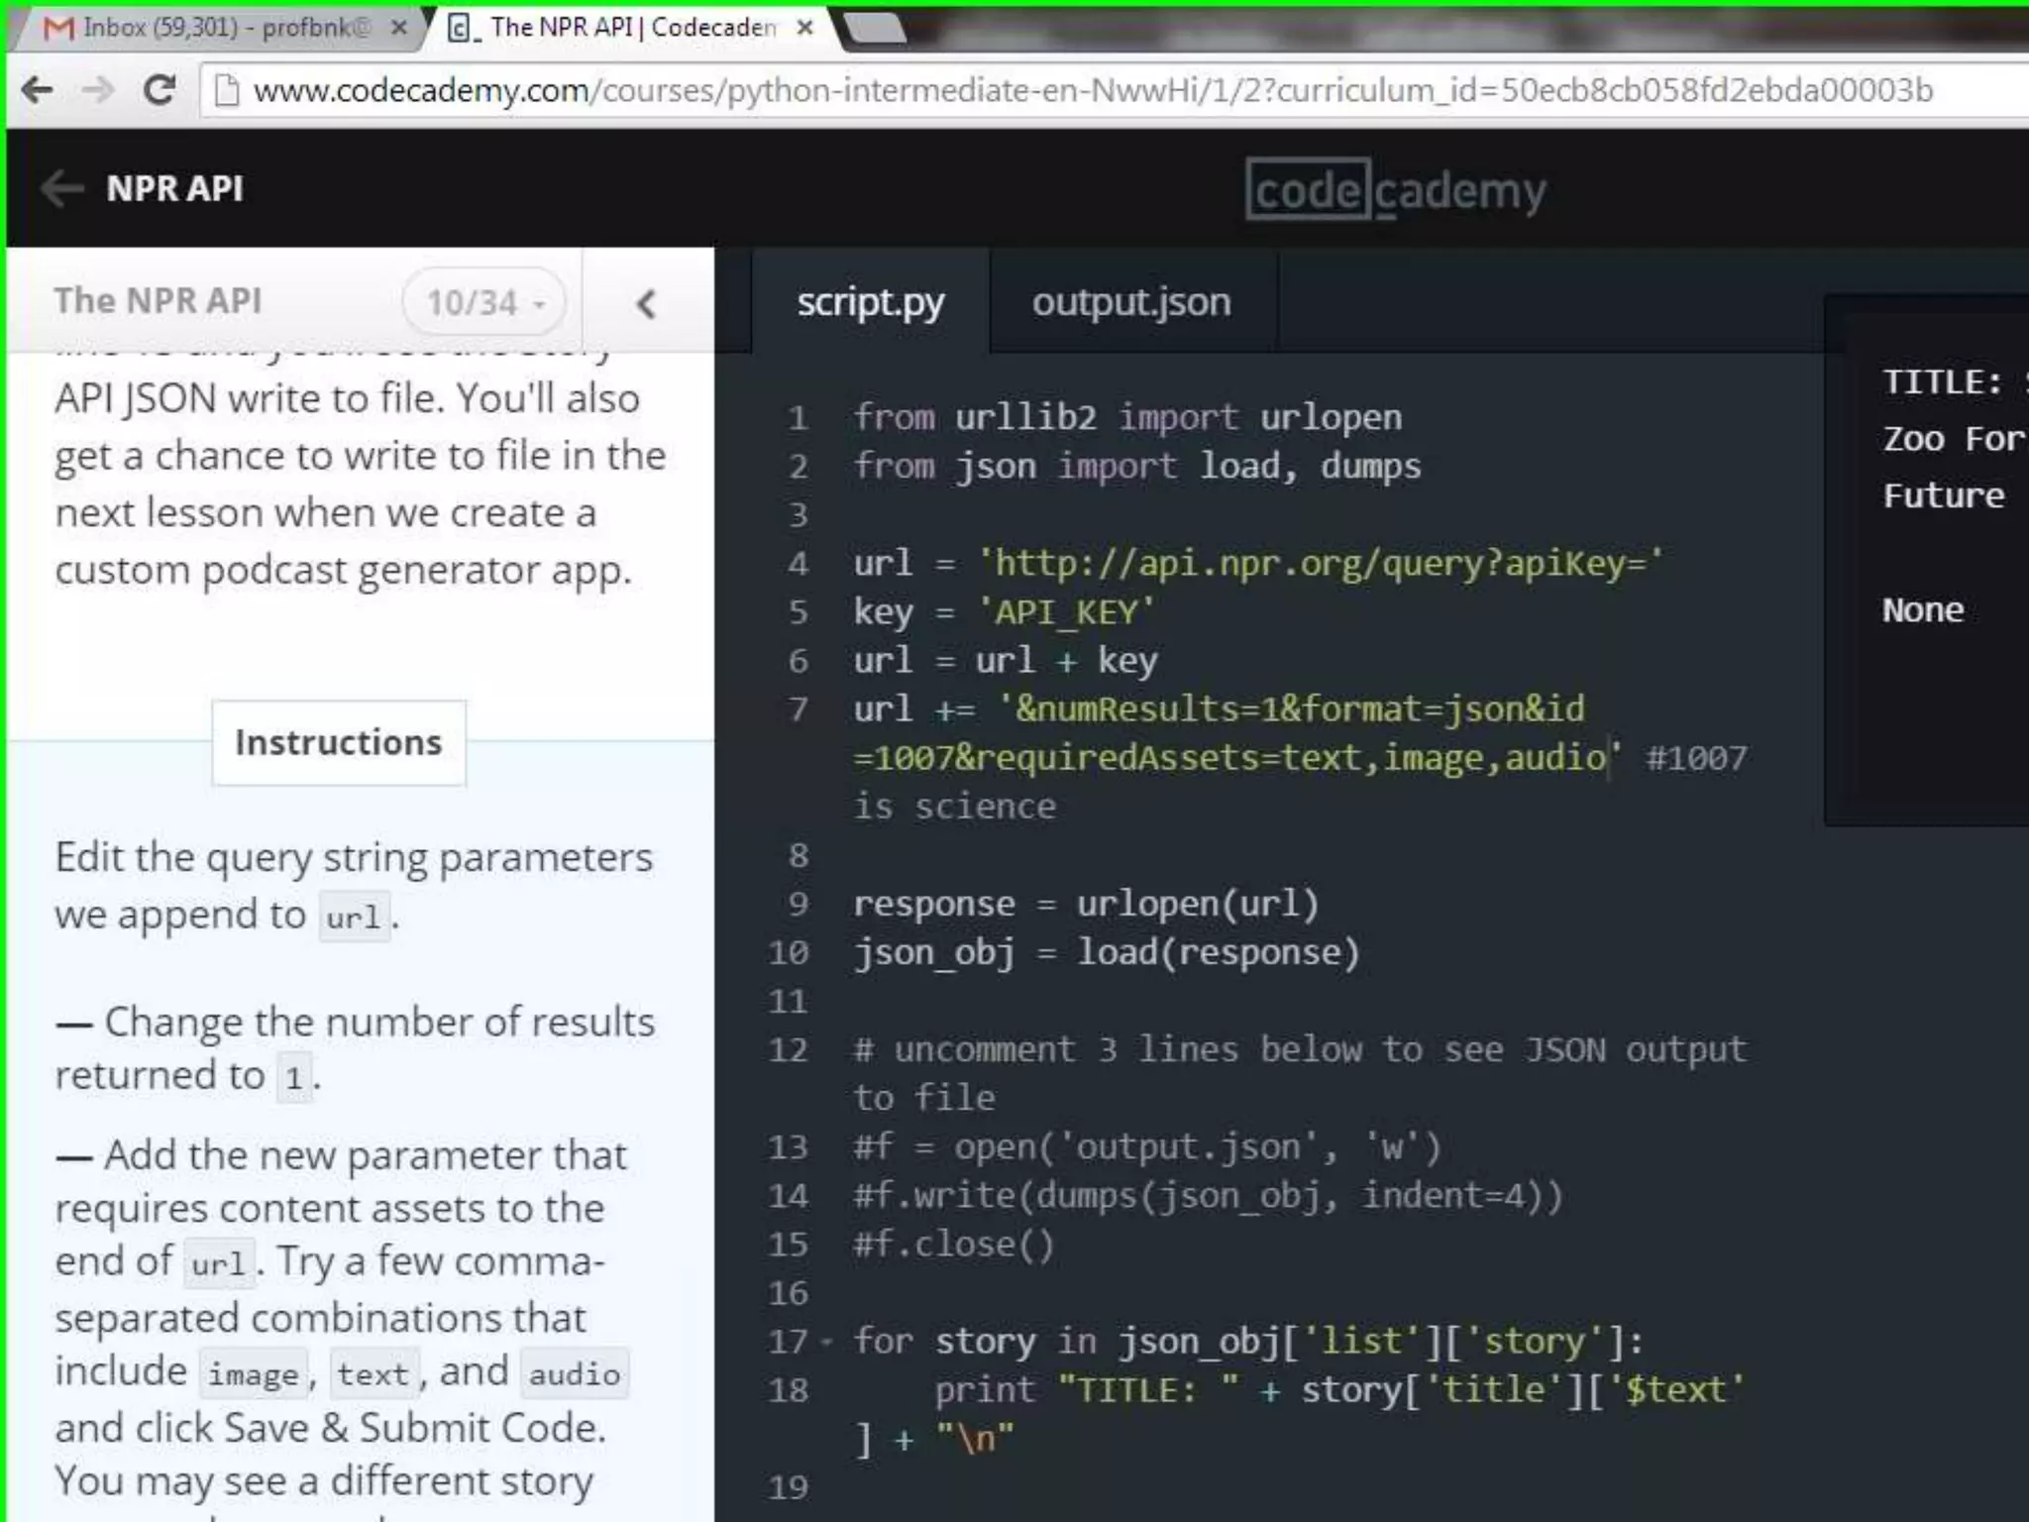This screenshot has height=1522, width=2029.
Task: Click the address bar URL
Action: pyautogui.click(x=1092, y=91)
